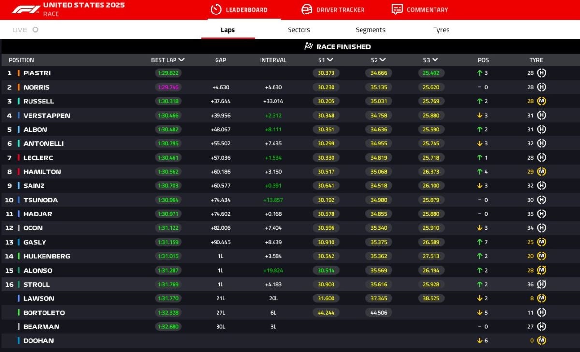Click the Commentary speech bubble icon
The image size is (580, 352).
pyautogui.click(x=397, y=10)
